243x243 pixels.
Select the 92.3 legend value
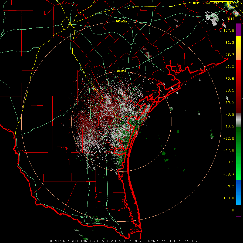(x=230, y=42)
